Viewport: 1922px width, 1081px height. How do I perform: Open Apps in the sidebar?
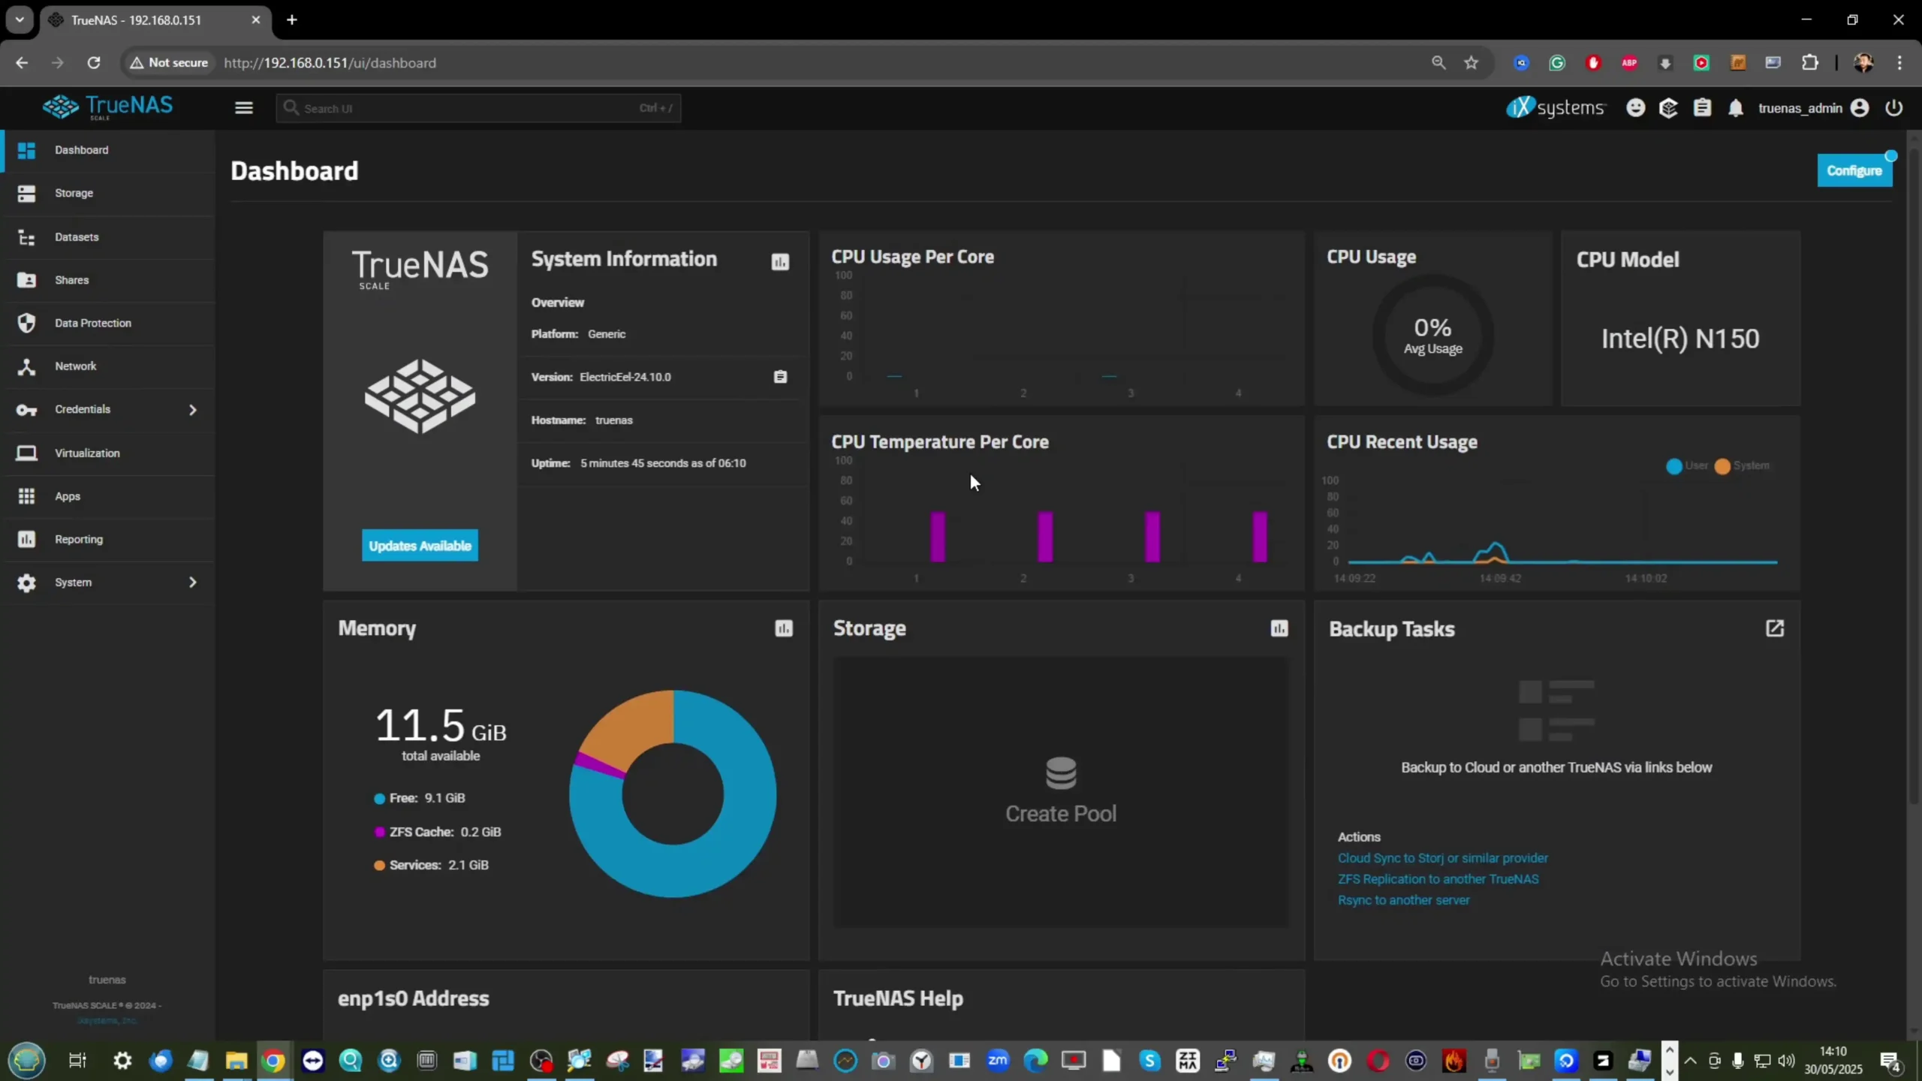[x=108, y=496]
